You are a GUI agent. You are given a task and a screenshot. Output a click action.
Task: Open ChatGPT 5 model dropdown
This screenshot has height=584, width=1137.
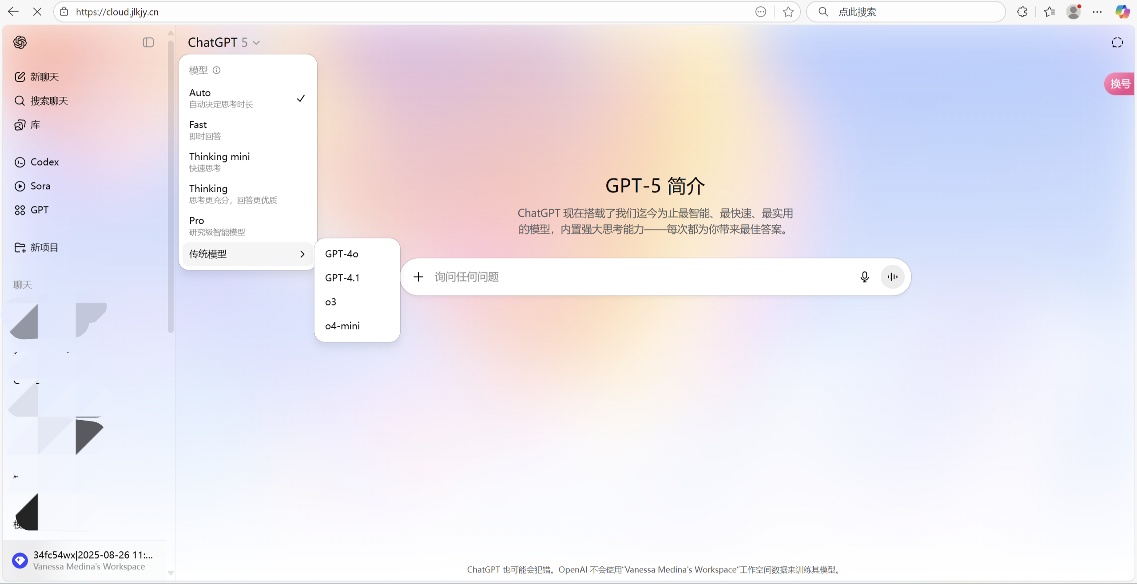(x=223, y=42)
